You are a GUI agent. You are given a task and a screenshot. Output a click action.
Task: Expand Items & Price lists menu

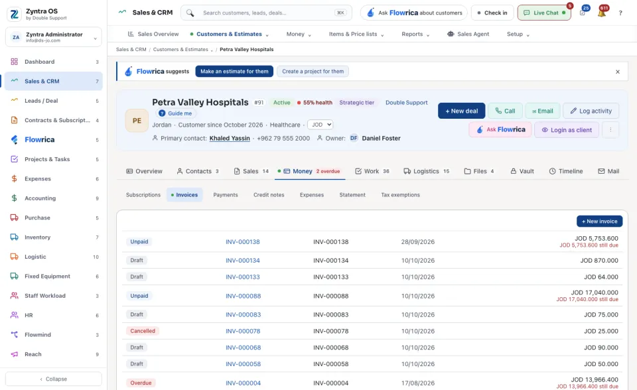[356, 34]
